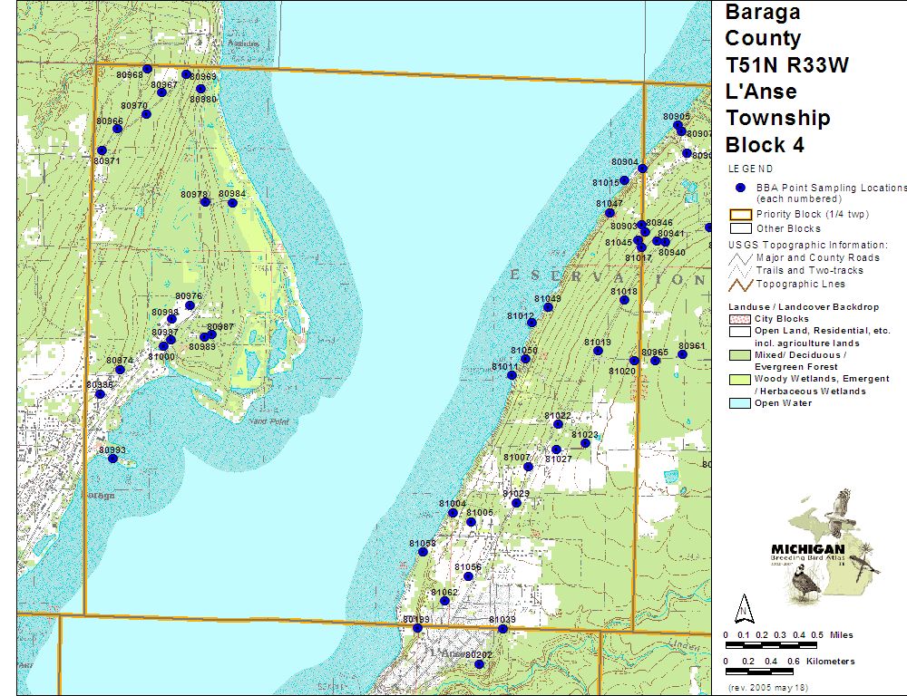Select the Other Blocks legend rectangle
The width and height of the screenshot is (907, 696).
741,228
